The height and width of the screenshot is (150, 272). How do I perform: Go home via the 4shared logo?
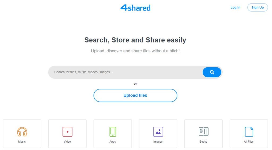tap(135, 8)
